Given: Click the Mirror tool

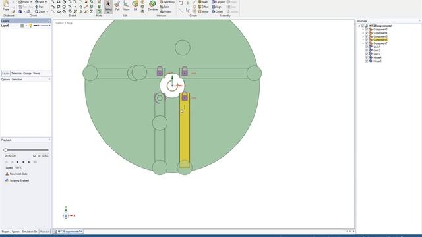Looking at the screenshot, I should click(x=203, y=12).
